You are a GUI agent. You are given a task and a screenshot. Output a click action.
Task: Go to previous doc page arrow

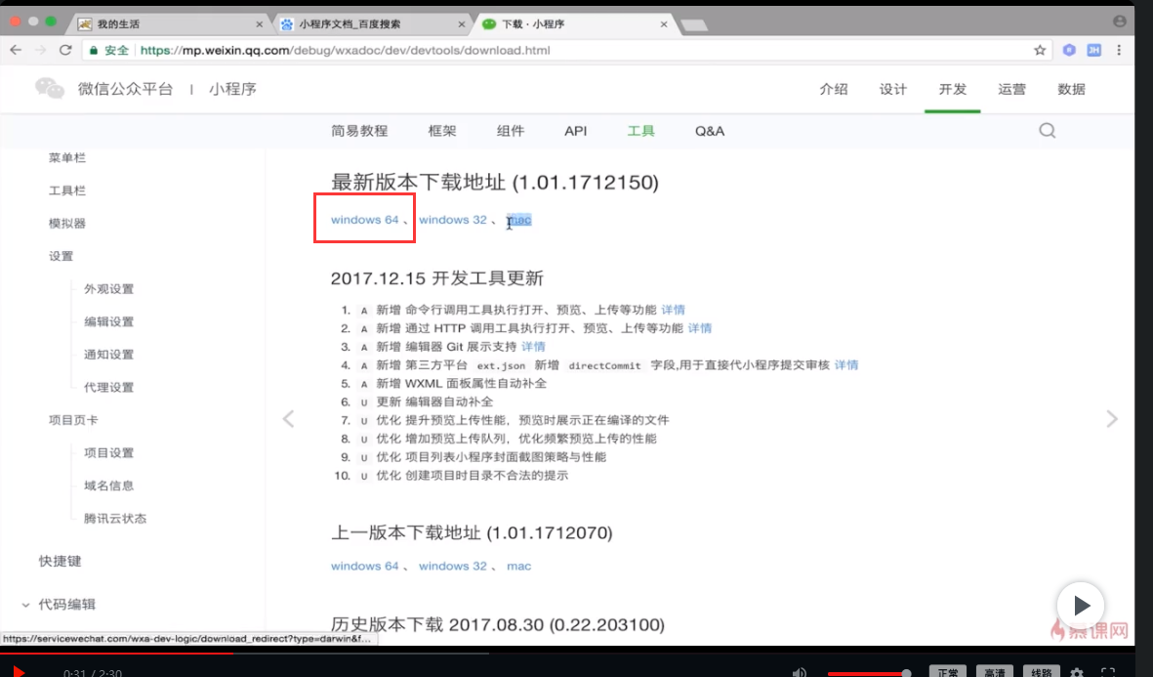click(288, 419)
